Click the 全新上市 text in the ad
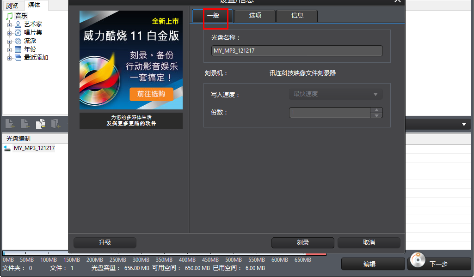This screenshot has height=277, width=474. pos(165,21)
